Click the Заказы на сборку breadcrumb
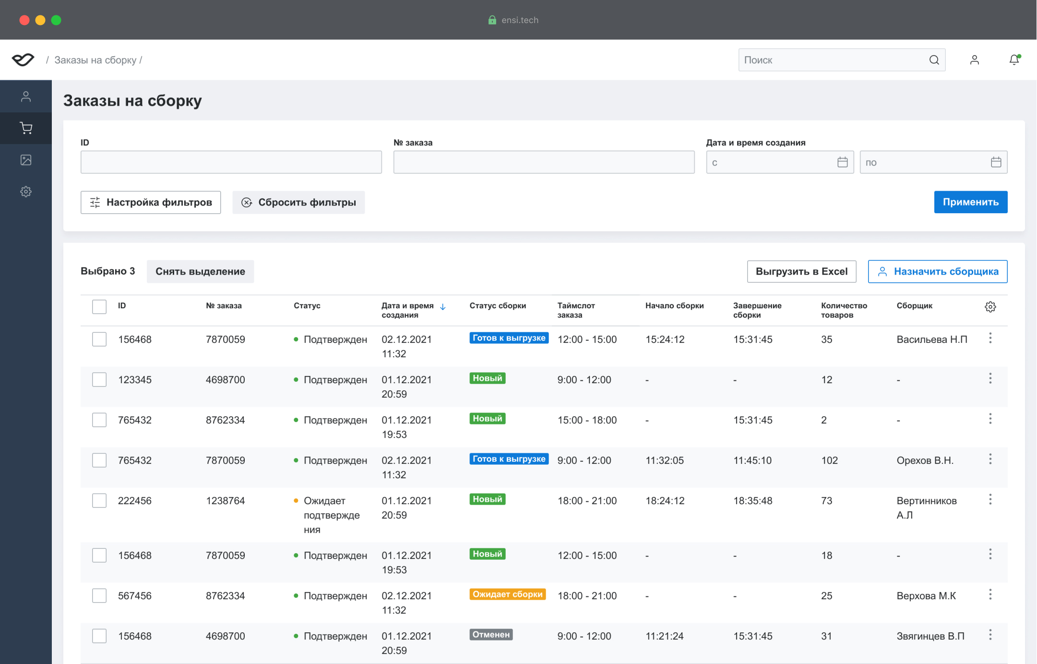1037x664 pixels. pyautogui.click(x=95, y=60)
